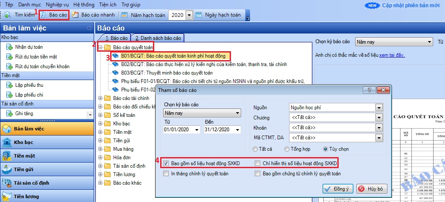Click the Tìm kiếm search icon in toolbar
Screen dimensions: 445x202
pos(8,15)
